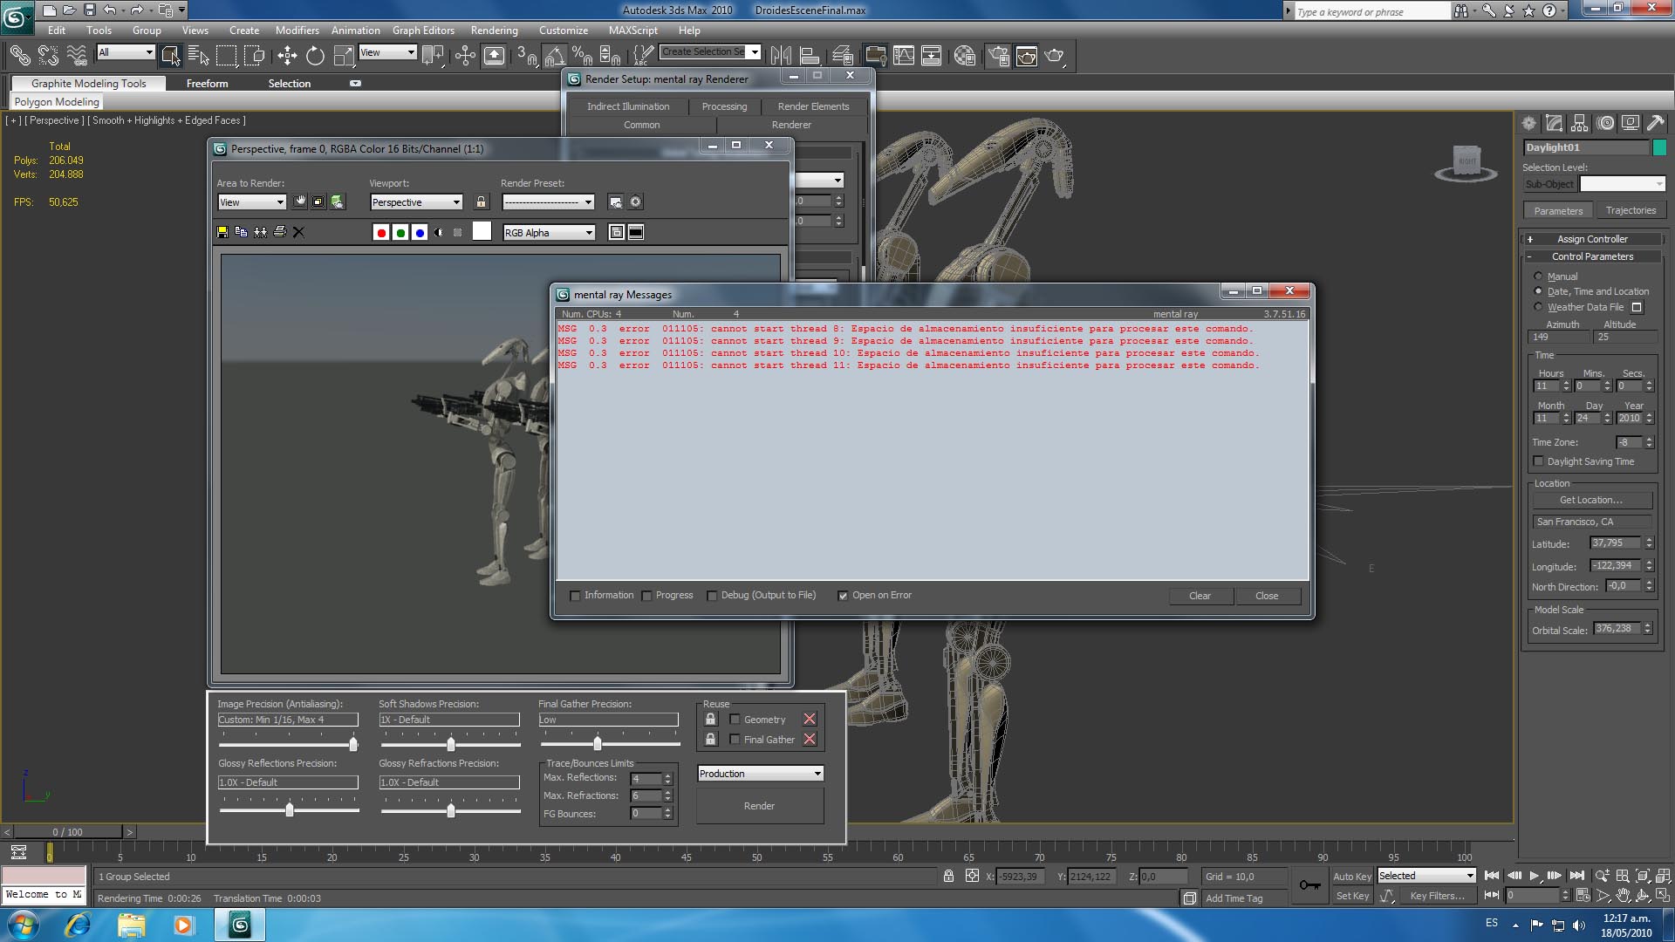Select the Manual radio button
Image resolution: width=1675 pixels, height=942 pixels.
1538,276
